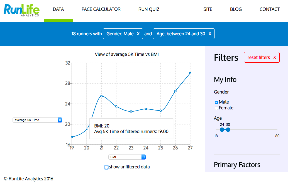This screenshot has width=288, height=184.
Task: Open the BMI x-axis dropdown
Action: (x=127, y=157)
